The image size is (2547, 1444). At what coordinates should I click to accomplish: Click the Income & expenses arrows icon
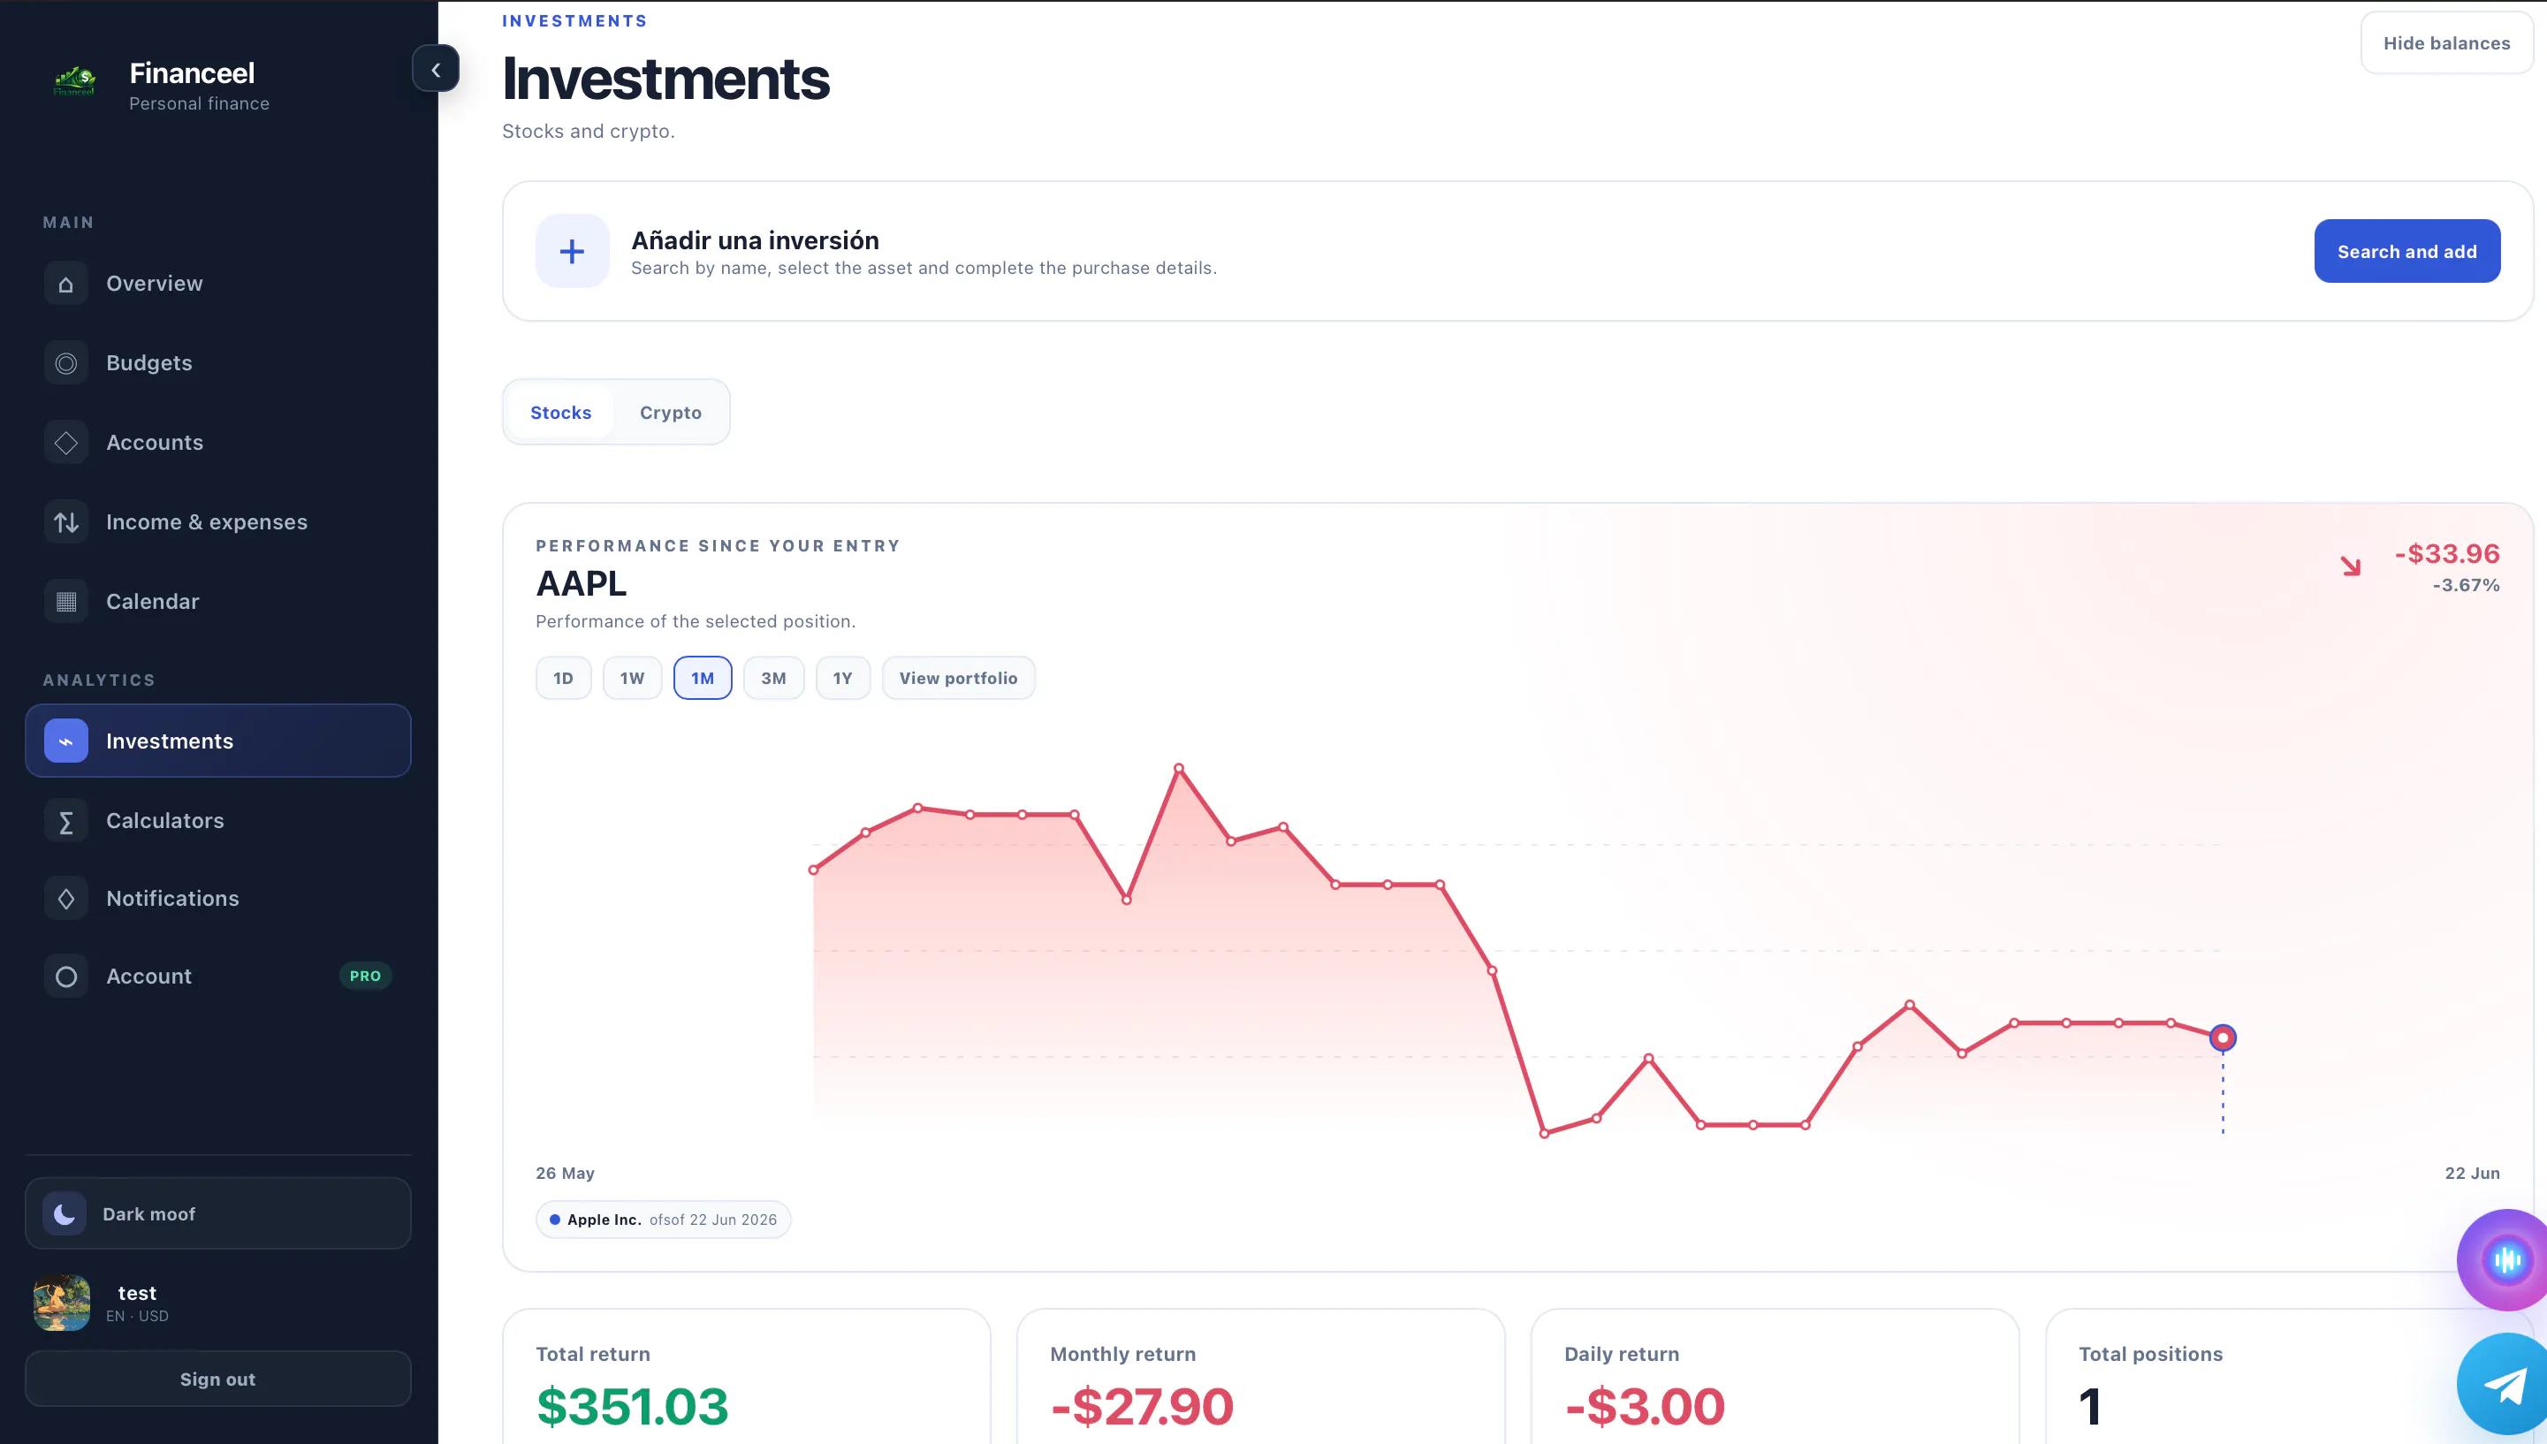click(65, 522)
